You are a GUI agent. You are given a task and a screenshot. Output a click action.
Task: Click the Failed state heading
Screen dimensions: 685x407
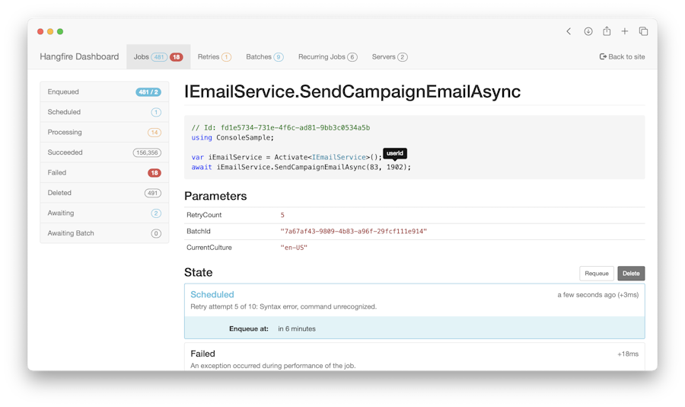coord(202,354)
